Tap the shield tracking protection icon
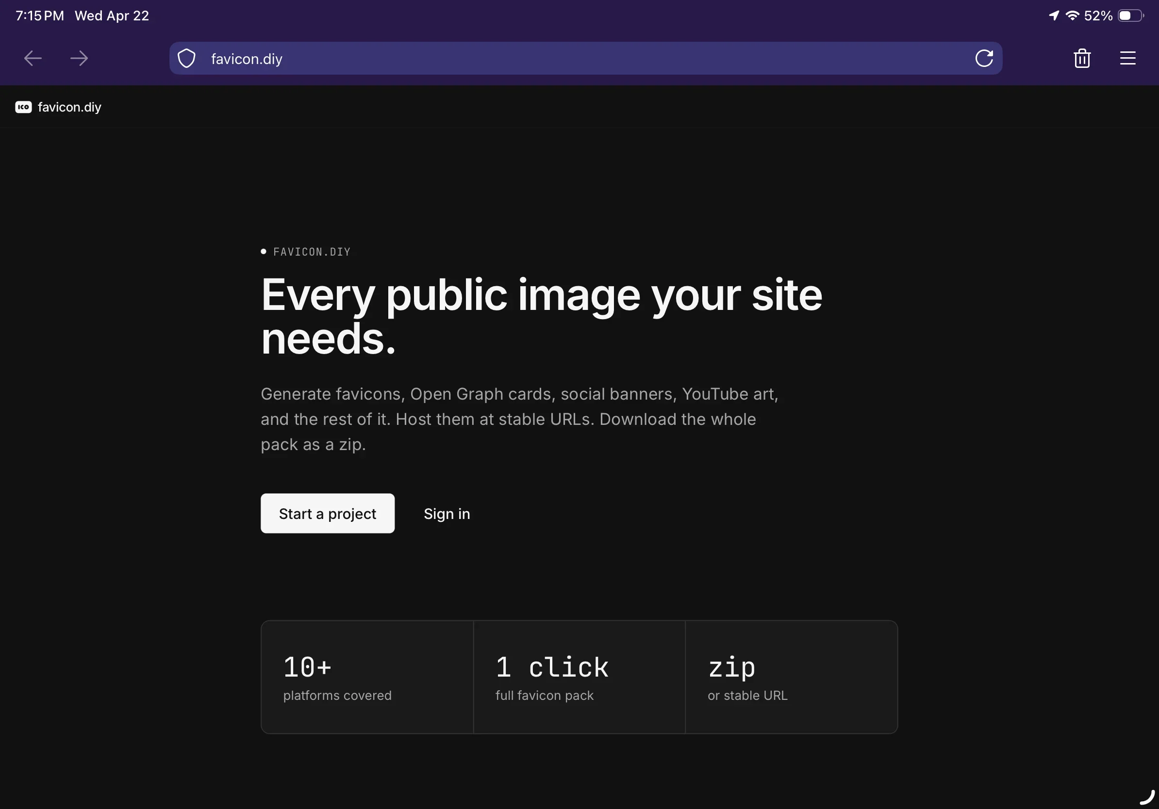The width and height of the screenshot is (1159, 809). 187,59
